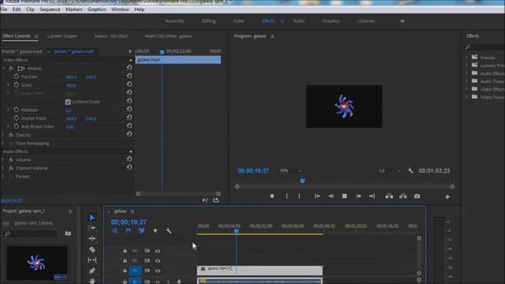
Task: Open the Program monitor zoom level dropdown
Action: click(290, 170)
